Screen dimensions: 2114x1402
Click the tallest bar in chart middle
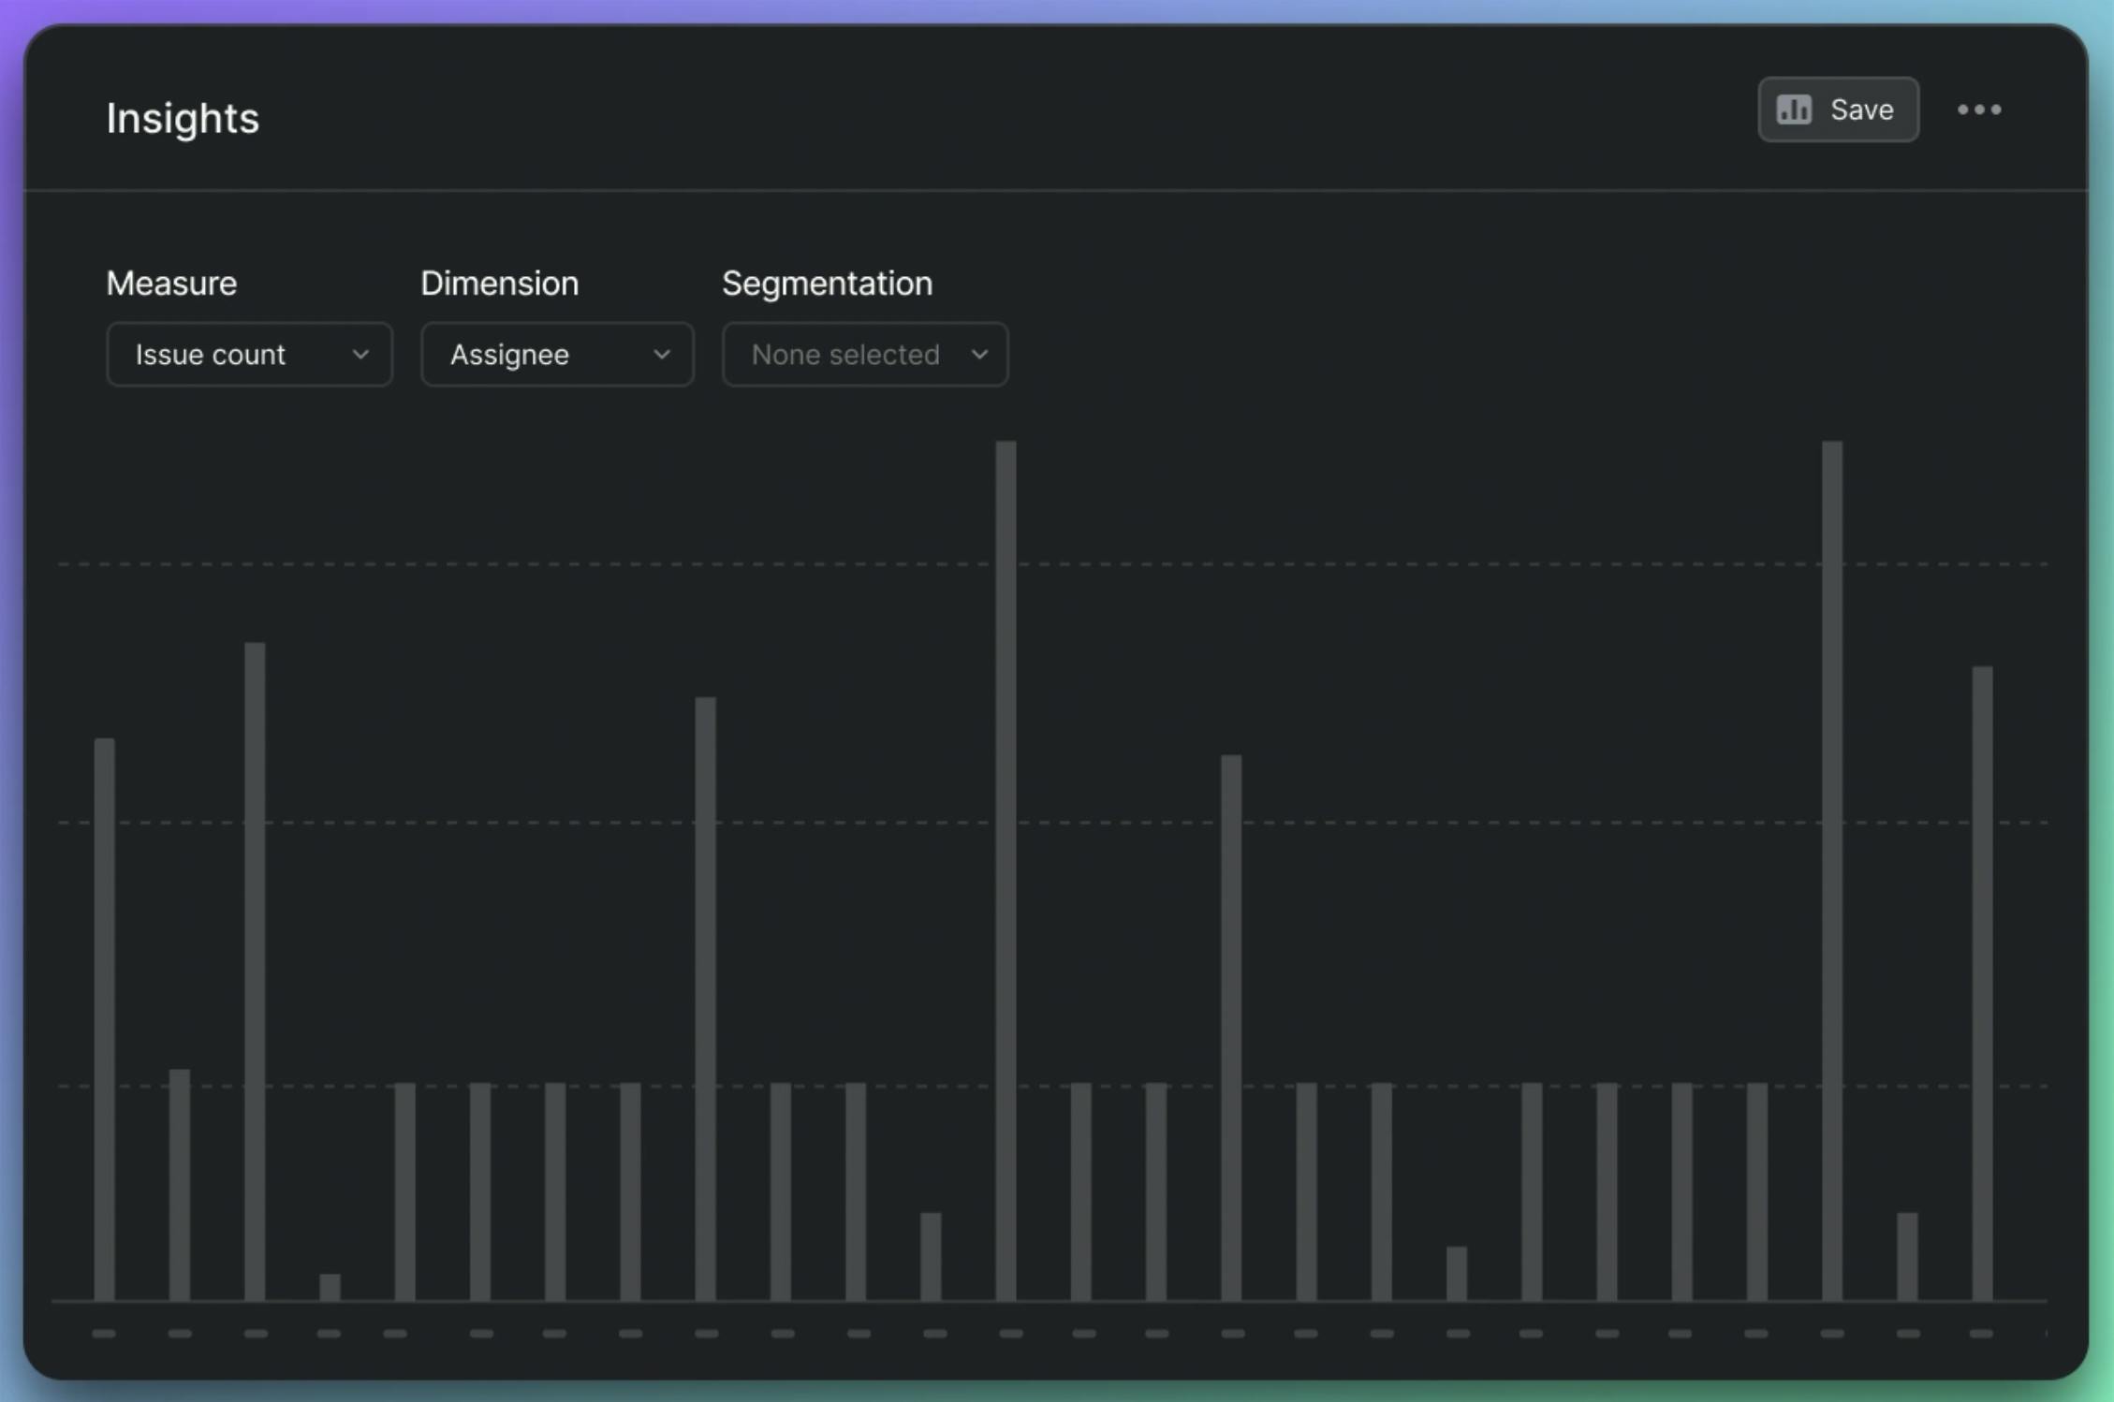pyautogui.click(x=1006, y=870)
